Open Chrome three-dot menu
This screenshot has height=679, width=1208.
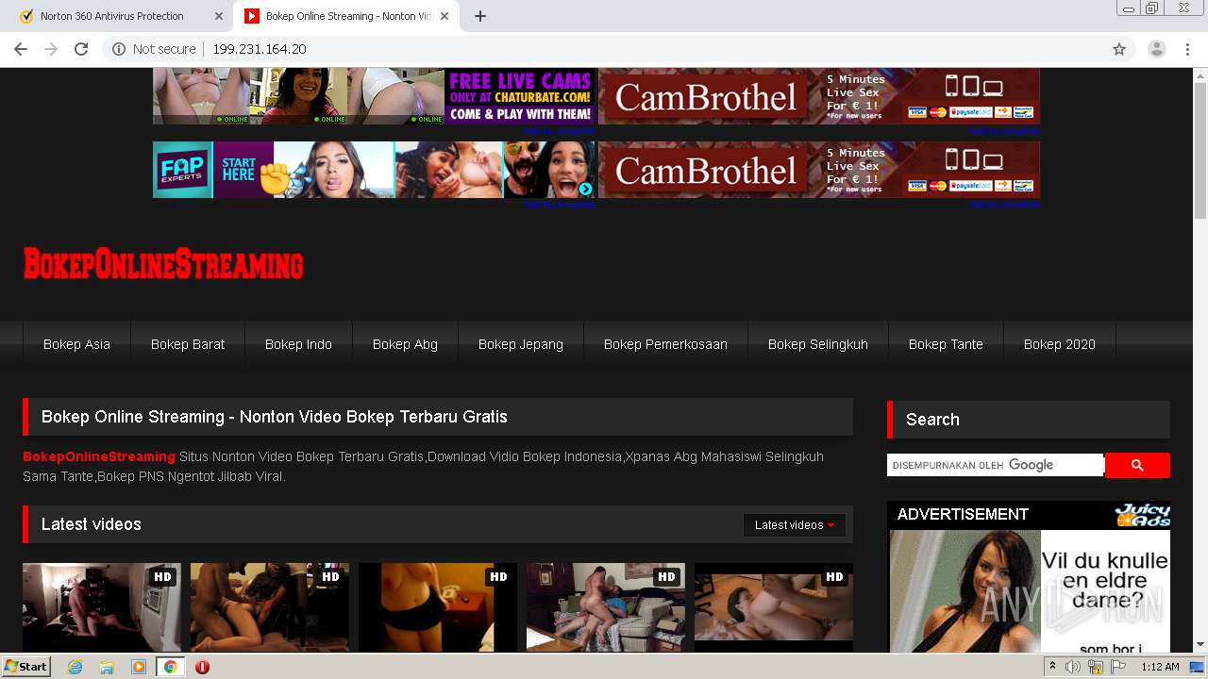(x=1188, y=49)
